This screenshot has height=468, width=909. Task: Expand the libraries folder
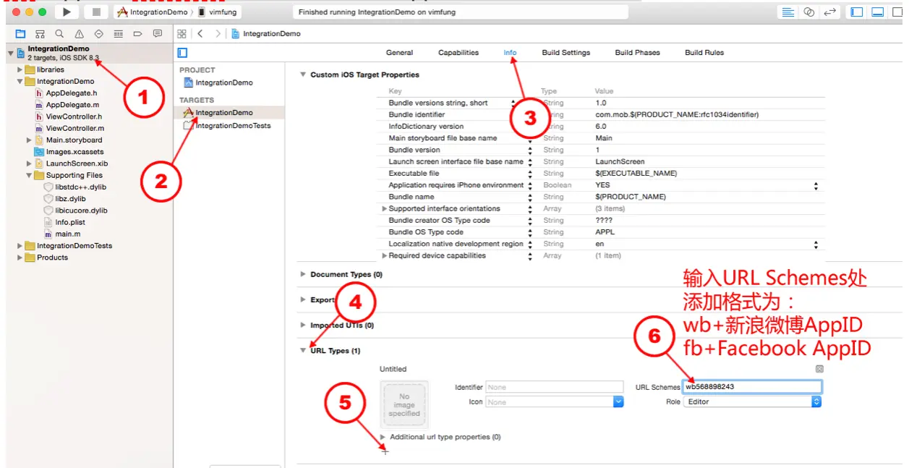click(20, 69)
